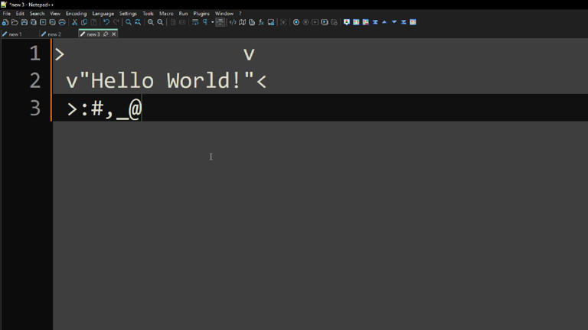Click Run Macro Multiple Times icon
The width and height of the screenshot is (588, 330).
click(325, 22)
